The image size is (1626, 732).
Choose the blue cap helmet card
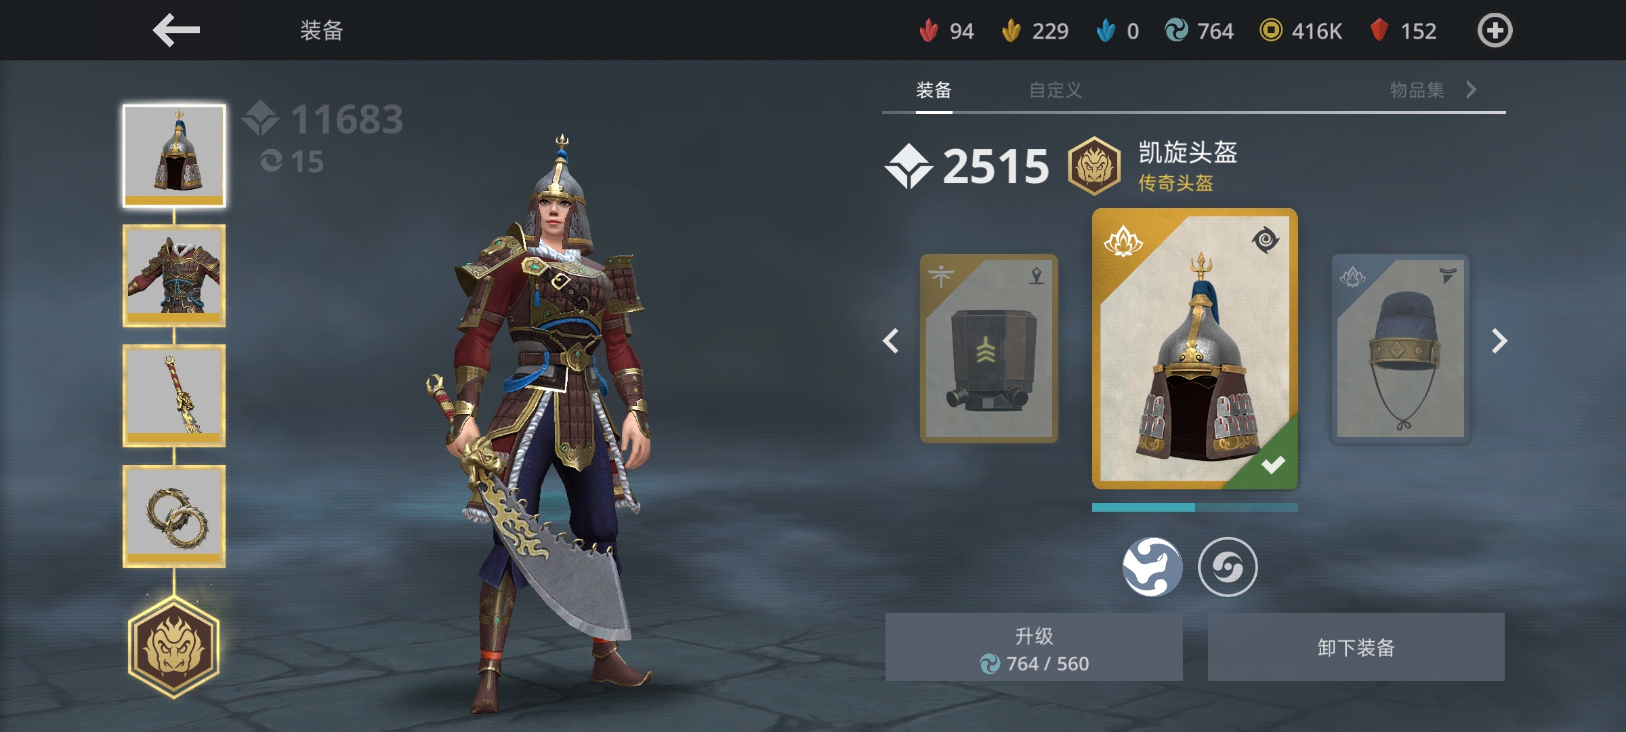pyautogui.click(x=1401, y=349)
